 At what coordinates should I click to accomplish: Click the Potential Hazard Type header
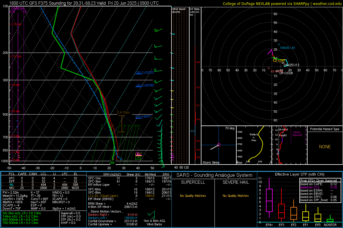pos(325,129)
